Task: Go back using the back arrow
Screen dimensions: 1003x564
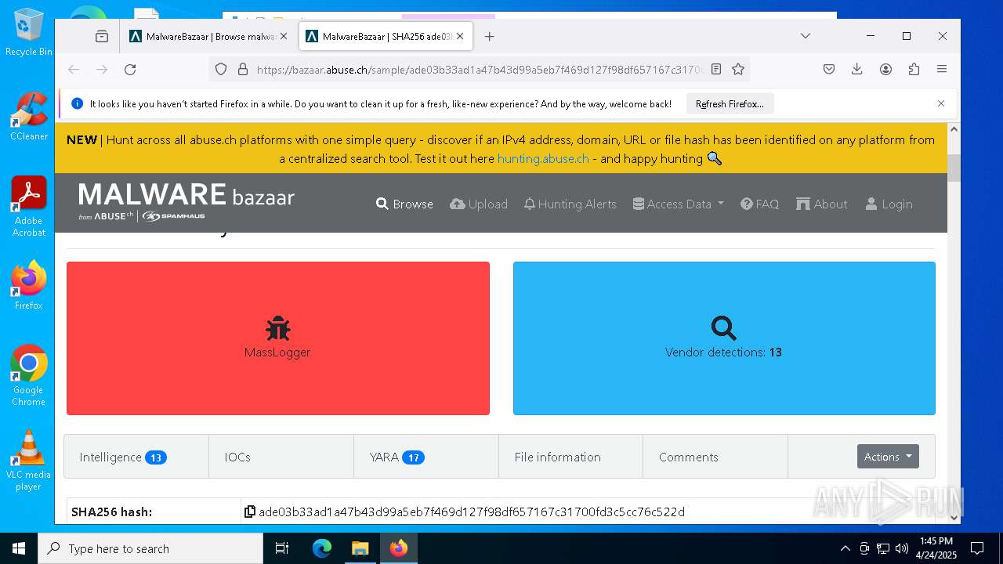Action: click(74, 70)
